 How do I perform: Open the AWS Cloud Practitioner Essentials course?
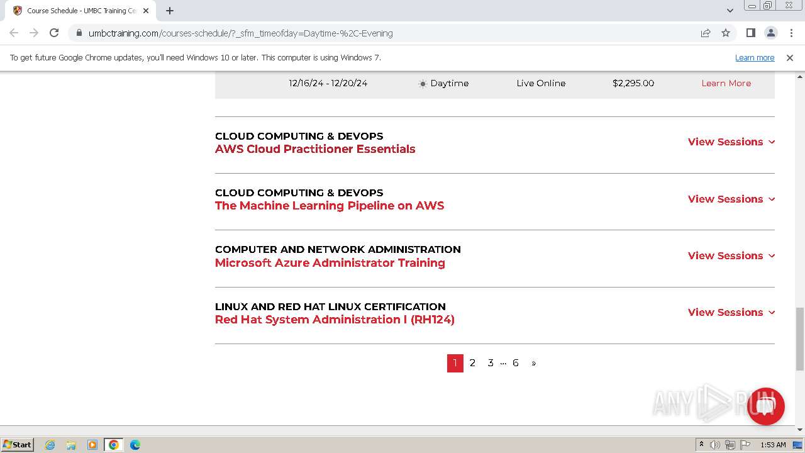coord(315,149)
